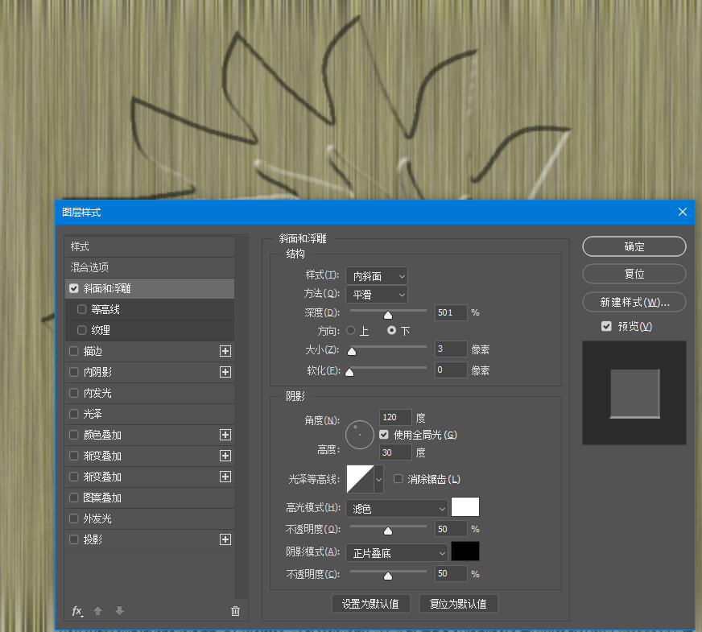
Task: Select 样式 at top of effects list
Action: pyautogui.click(x=150, y=246)
